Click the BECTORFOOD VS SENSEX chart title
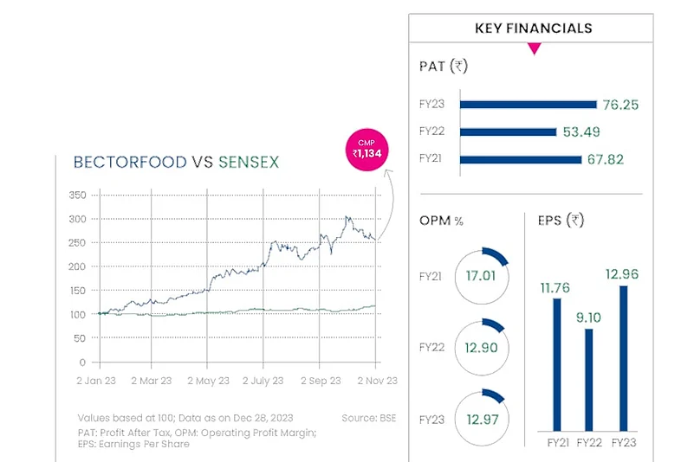The width and height of the screenshot is (694, 462). 176,162
